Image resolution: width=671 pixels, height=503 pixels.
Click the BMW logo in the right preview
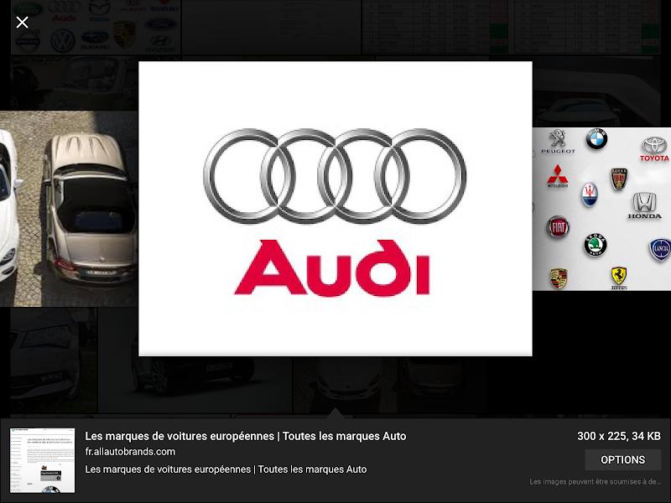pyautogui.click(x=596, y=140)
